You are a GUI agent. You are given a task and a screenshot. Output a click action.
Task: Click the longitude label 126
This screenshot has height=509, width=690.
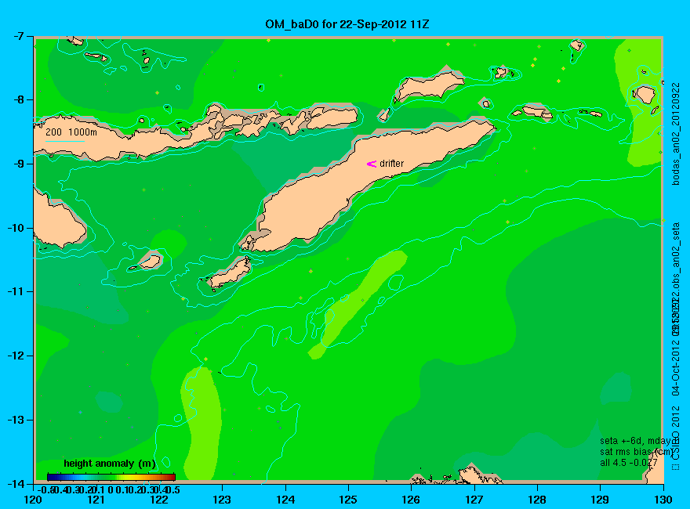tap(412, 500)
